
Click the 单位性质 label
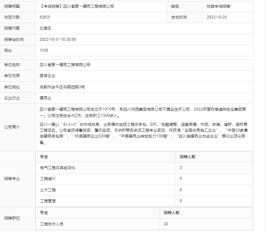pos(12,76)
